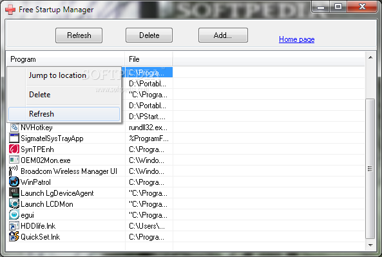Click the rundll32.ex... file cell

[148, 128]
